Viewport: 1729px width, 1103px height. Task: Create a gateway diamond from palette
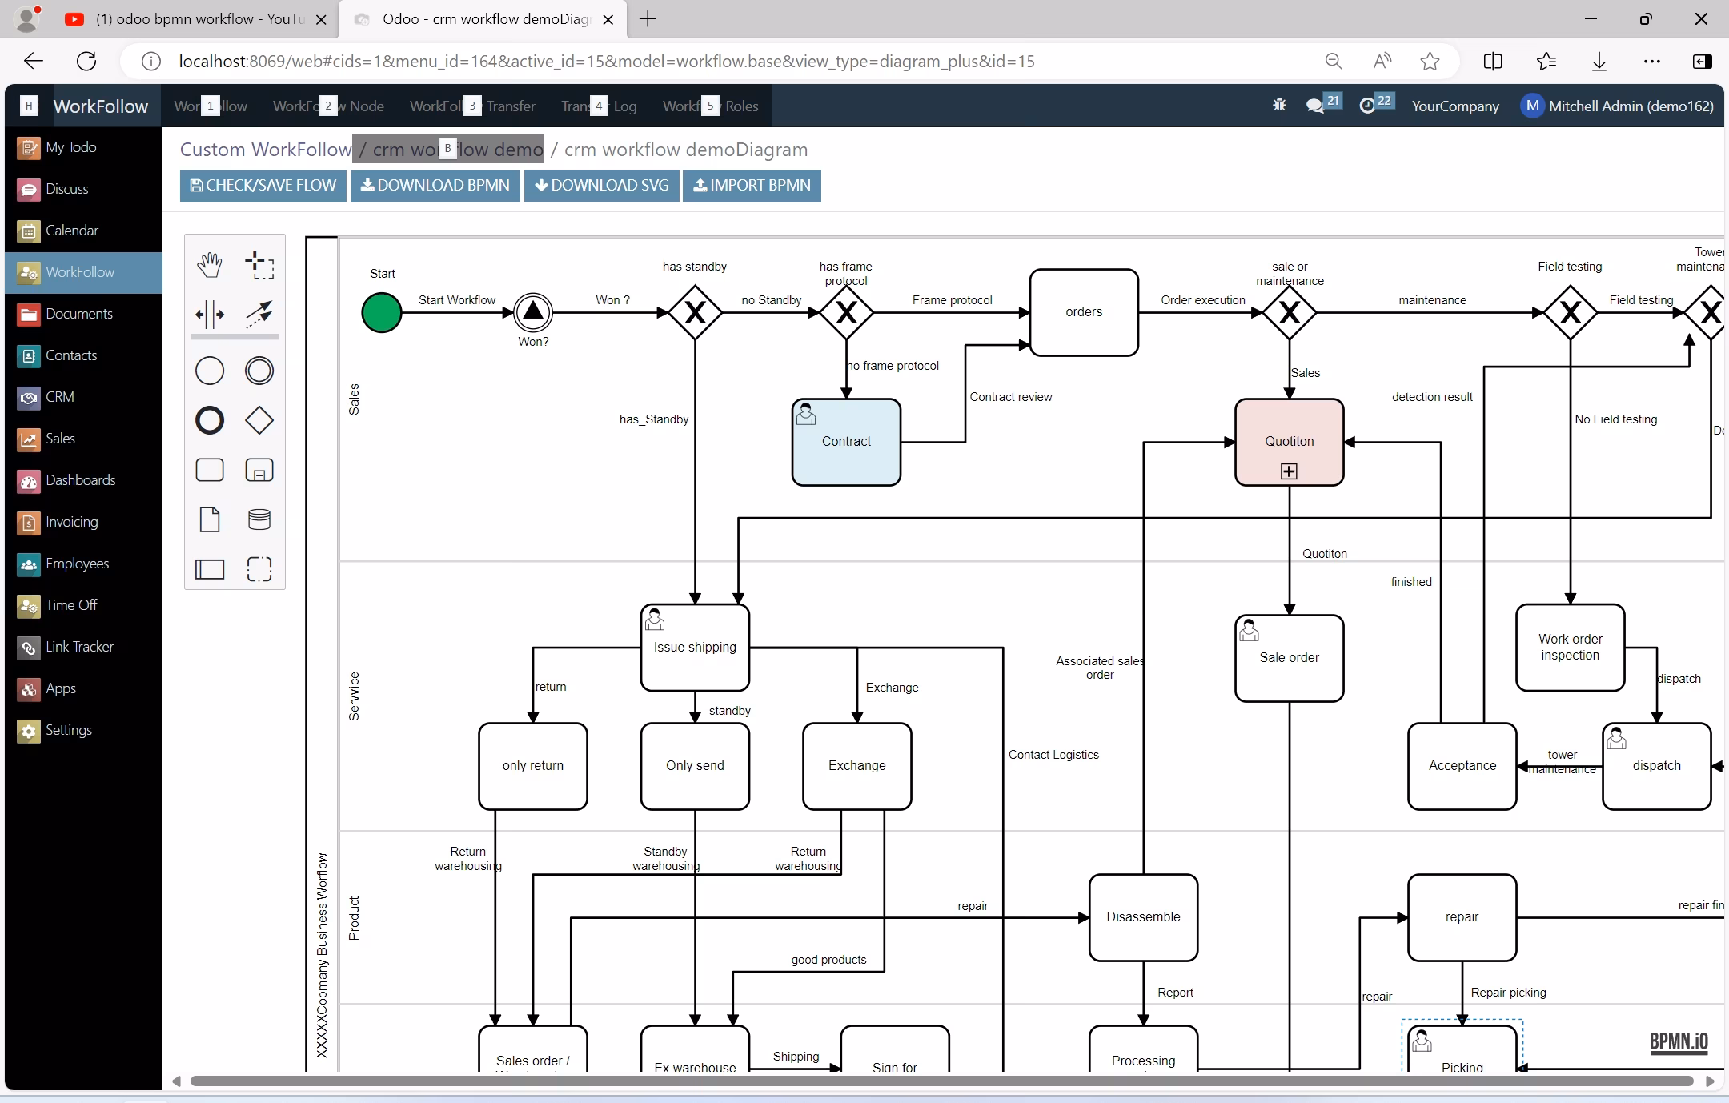click(259, 420)
